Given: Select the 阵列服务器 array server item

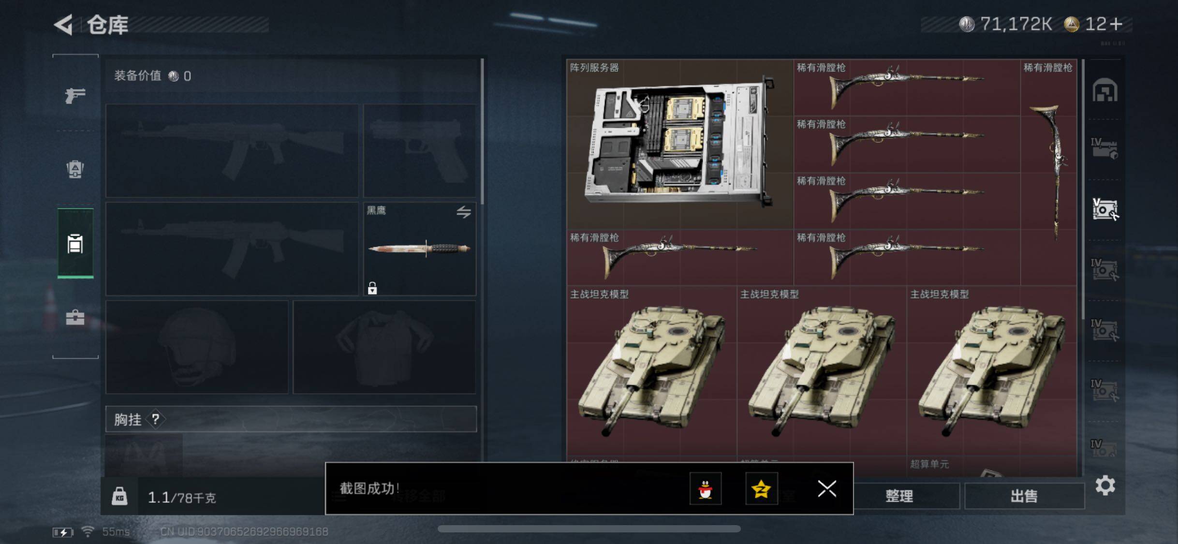Looking at the screenshot, I should (680, 144).
